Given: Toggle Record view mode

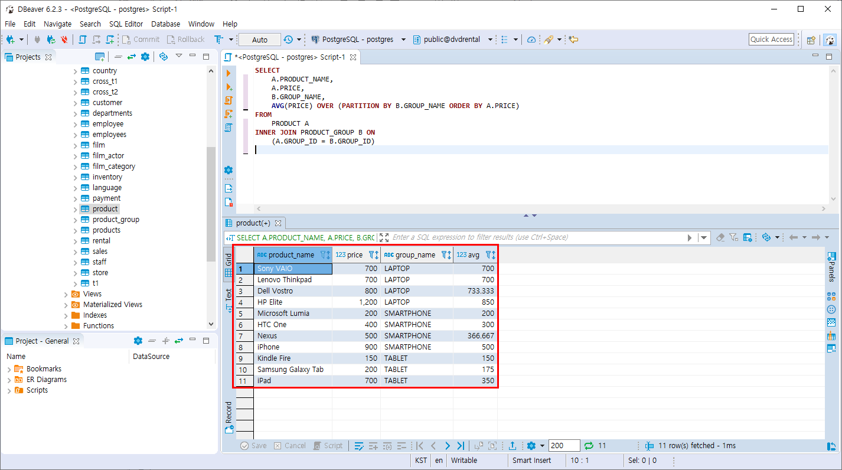Looking at the screenshot, I should (229, 417).
